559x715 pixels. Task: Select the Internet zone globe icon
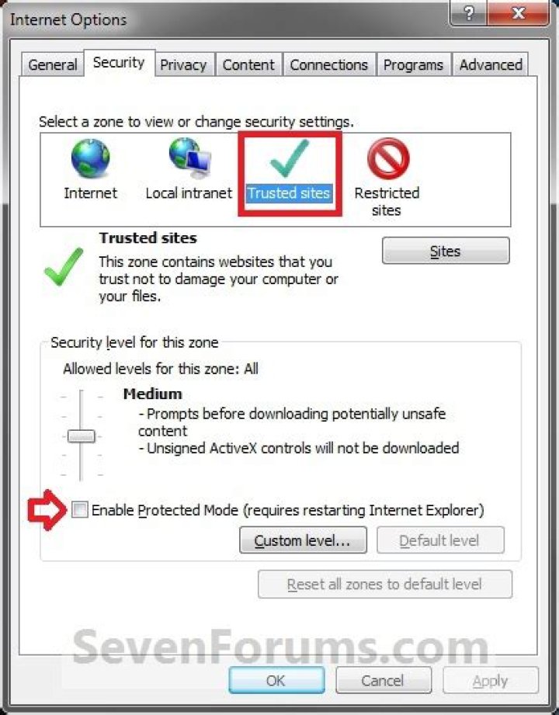[x=90, y=158]
